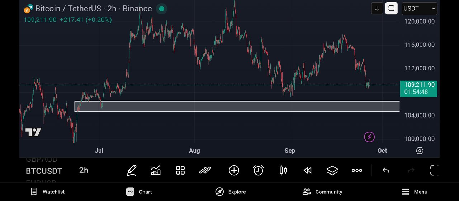Open the four-square layout templates icon
This screenshot has height=201, width=459.
pyautogui.click(x=180, y=171)
